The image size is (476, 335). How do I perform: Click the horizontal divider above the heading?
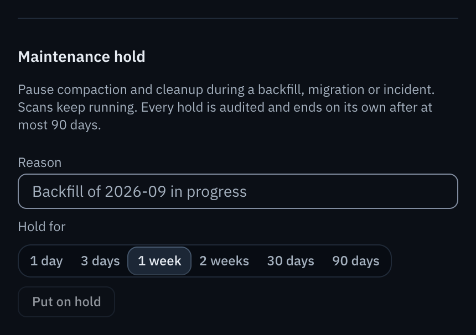click(x=238, y=18)
